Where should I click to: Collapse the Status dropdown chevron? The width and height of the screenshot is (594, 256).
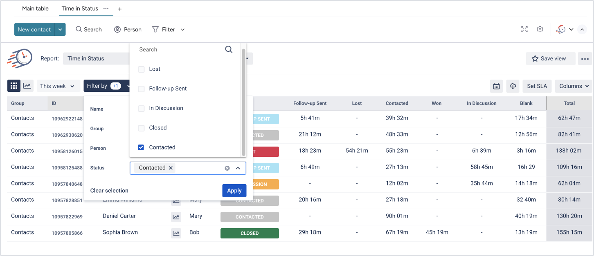[238, 168]
